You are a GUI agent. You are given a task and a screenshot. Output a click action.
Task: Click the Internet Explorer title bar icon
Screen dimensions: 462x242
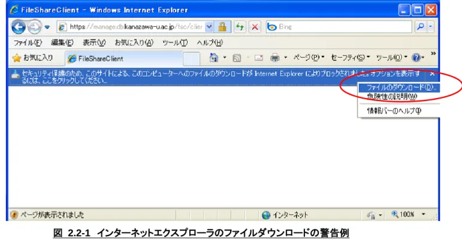(x=14, y=10)
